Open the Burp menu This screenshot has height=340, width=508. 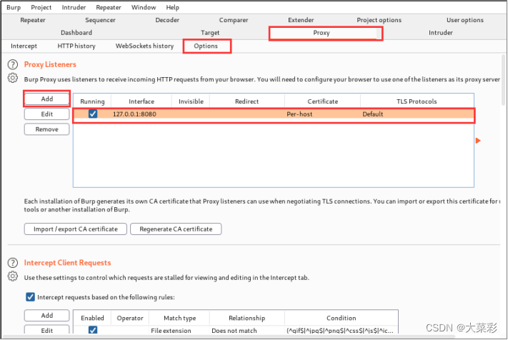coord(14,7)
